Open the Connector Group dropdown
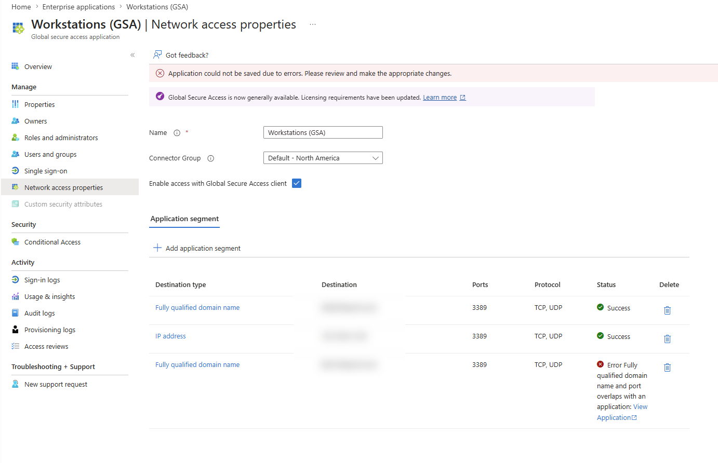This screenshot has height=463, width=718. 323,158
